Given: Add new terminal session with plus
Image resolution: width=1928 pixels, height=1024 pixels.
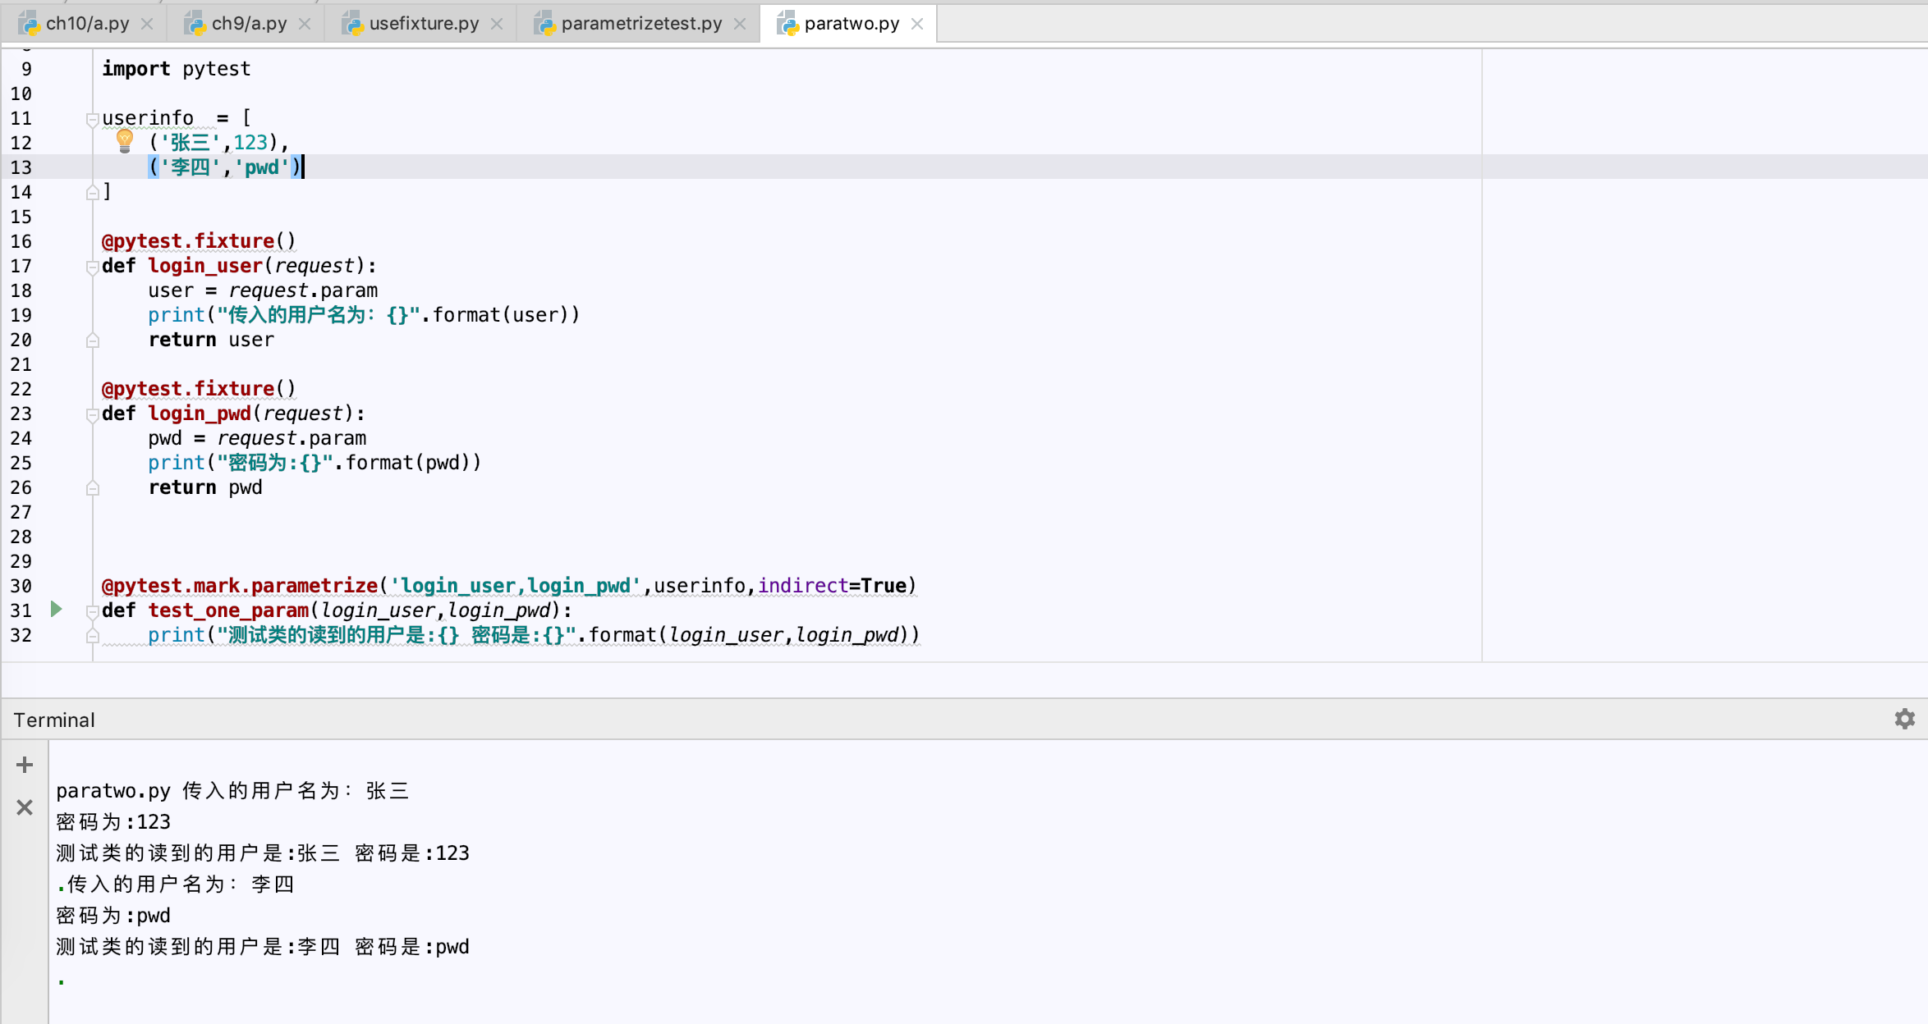Looking at the screenshot, I should (x=25, y=765).
